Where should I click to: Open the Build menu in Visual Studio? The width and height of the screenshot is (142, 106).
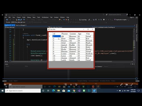24,17
